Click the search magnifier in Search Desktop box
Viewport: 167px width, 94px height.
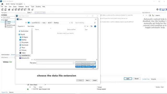pos(95,23)
